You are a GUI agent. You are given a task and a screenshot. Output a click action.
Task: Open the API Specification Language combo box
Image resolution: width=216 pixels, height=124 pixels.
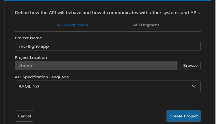click(108, 86)
